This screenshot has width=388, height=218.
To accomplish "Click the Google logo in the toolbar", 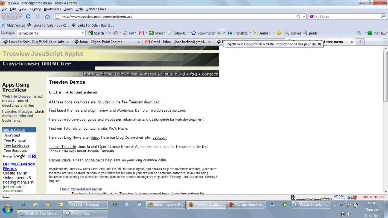I will [x=8, y=33].
